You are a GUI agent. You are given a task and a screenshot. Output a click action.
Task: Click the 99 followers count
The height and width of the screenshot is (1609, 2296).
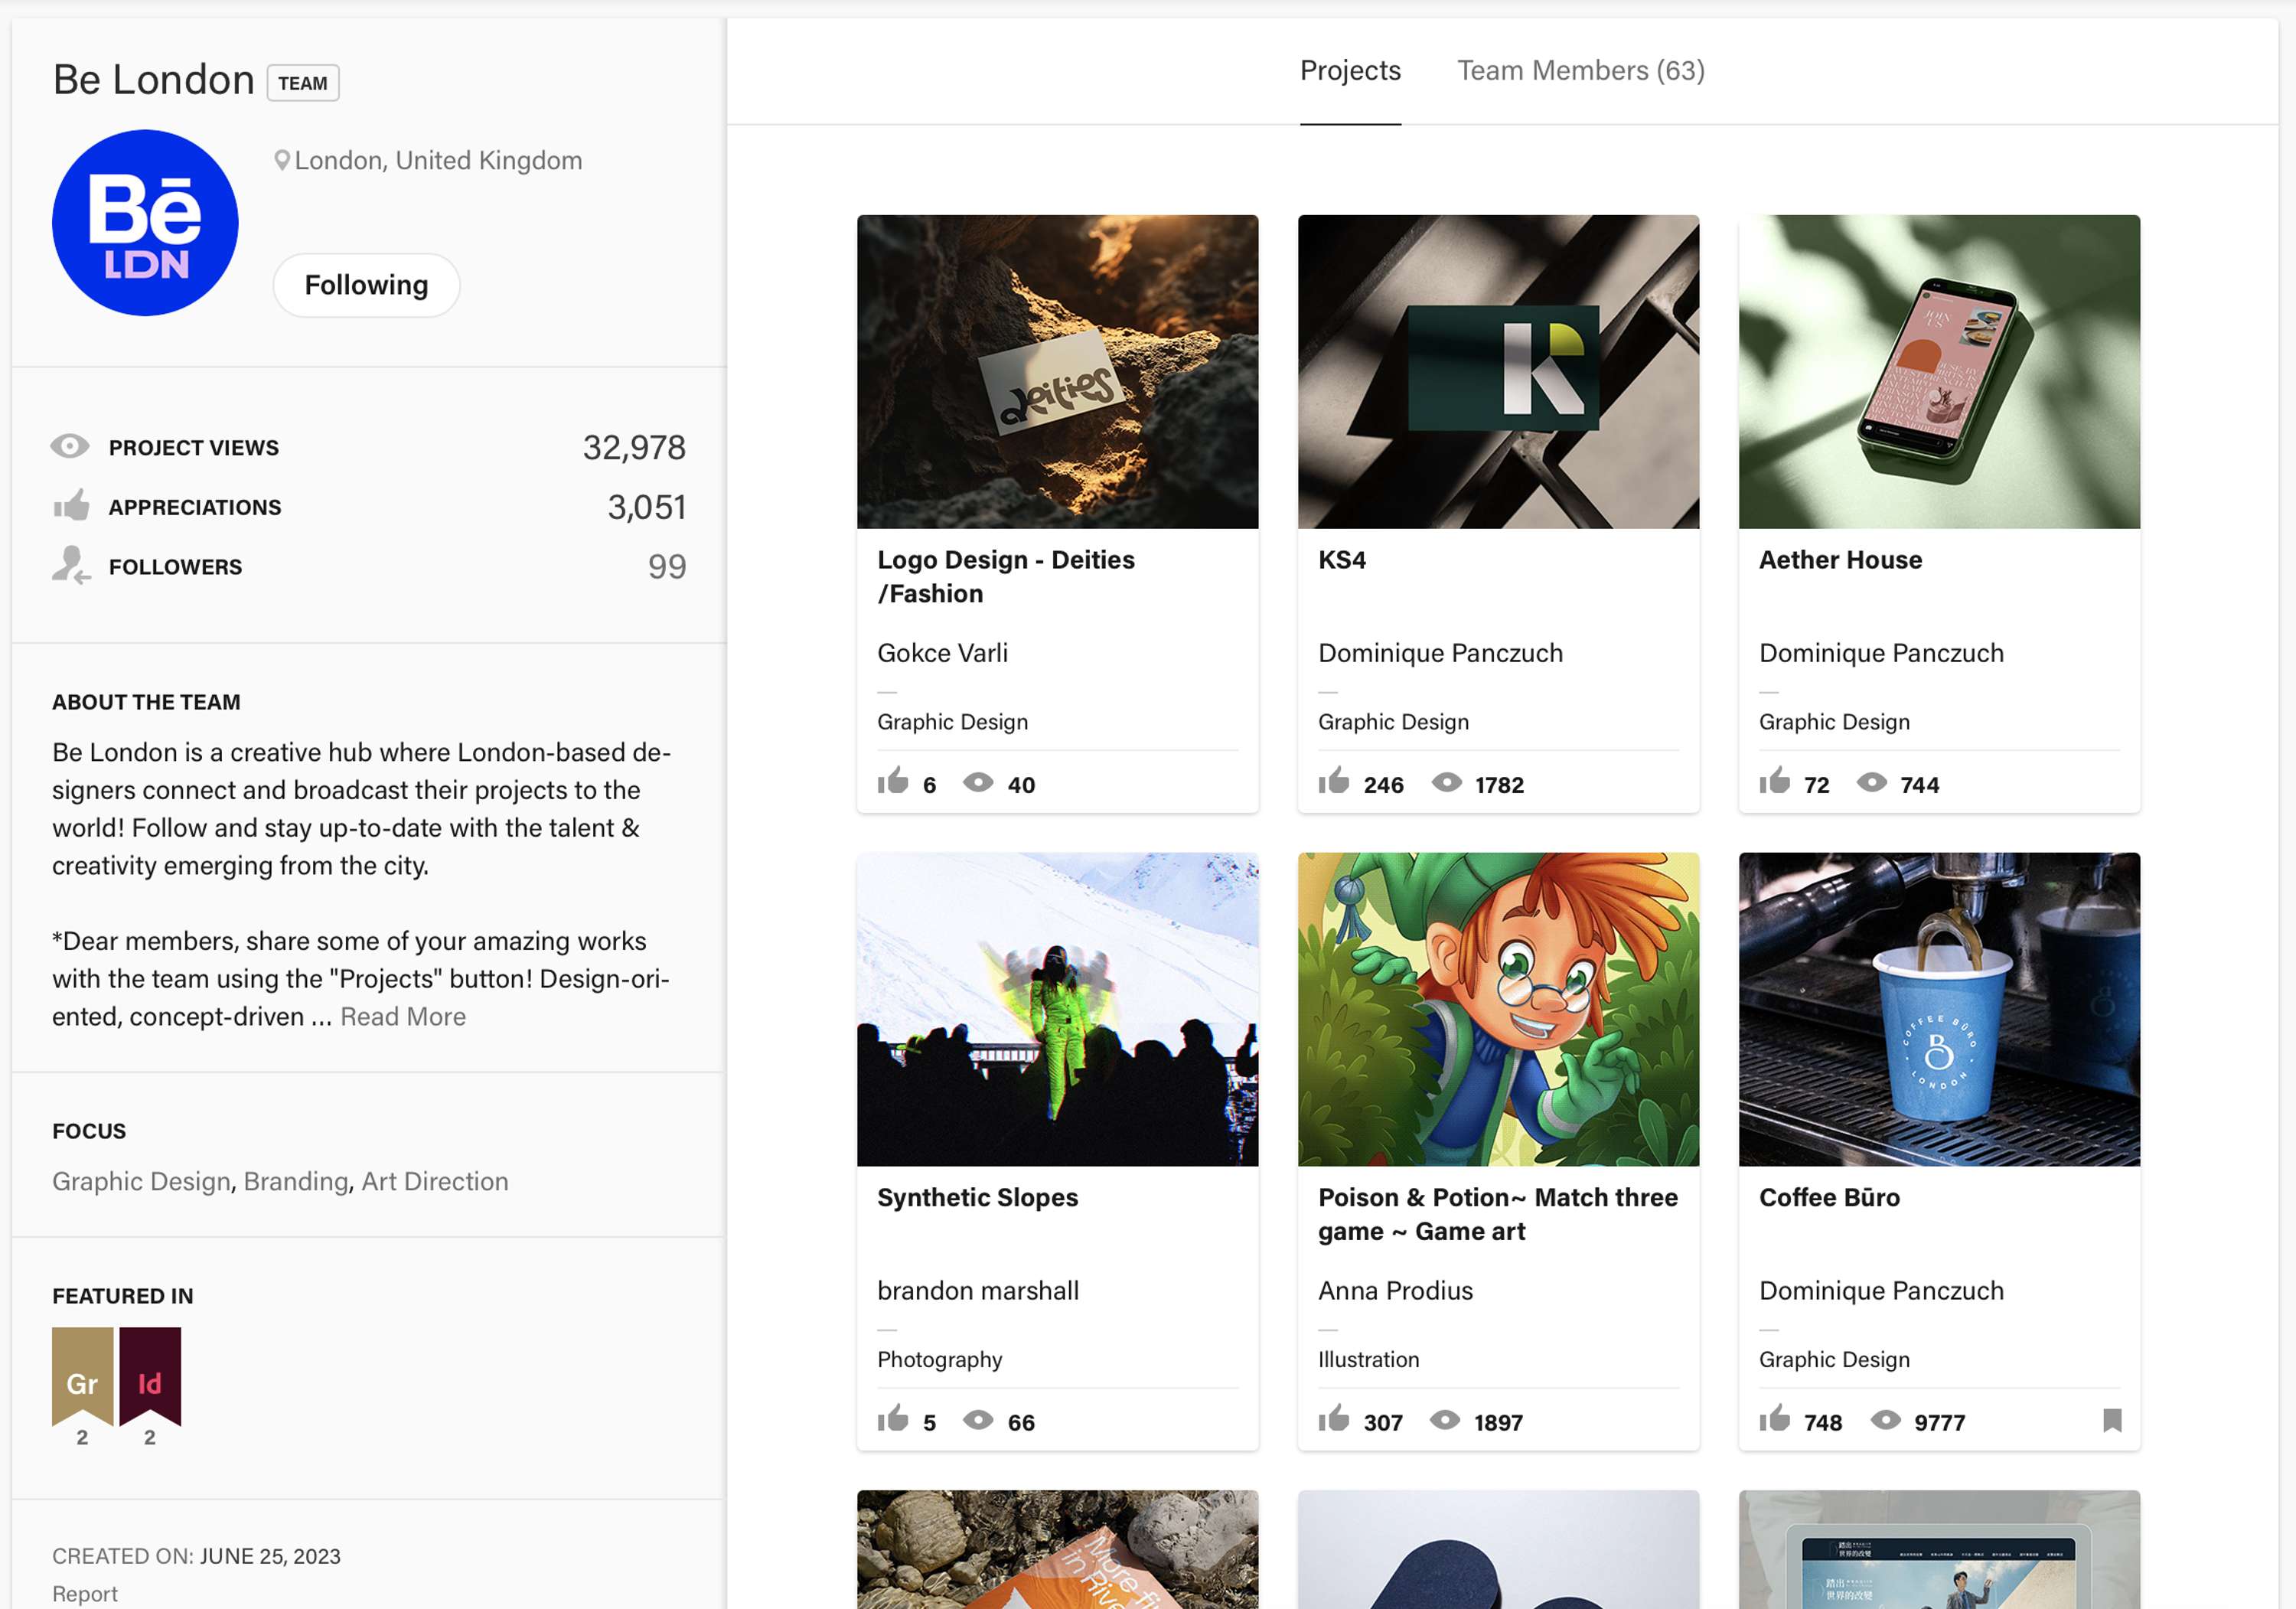click(667, 567)
